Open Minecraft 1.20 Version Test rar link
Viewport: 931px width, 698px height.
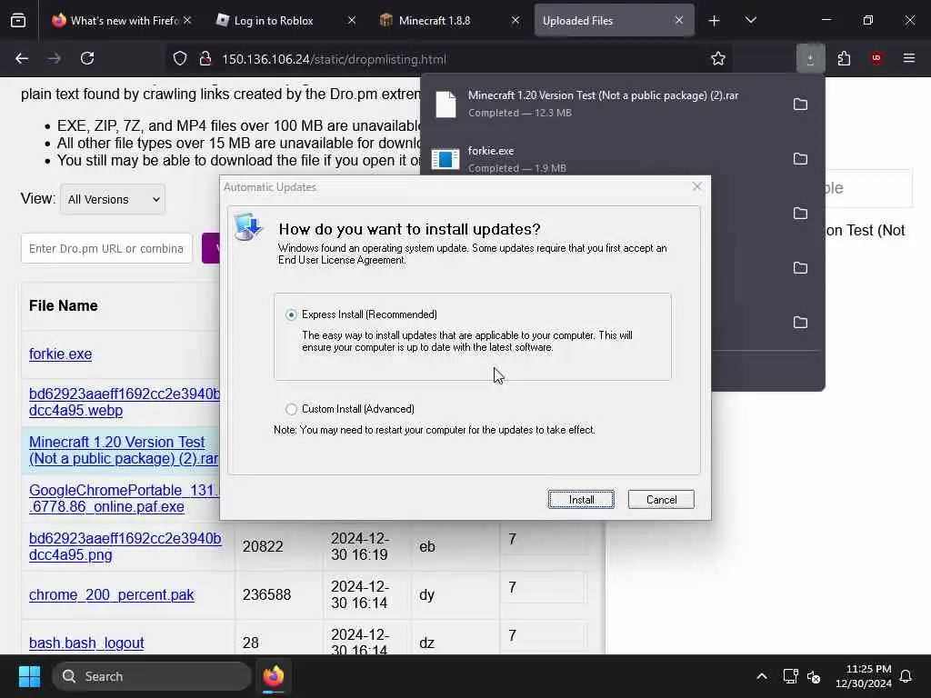click(x=124, y=450)
